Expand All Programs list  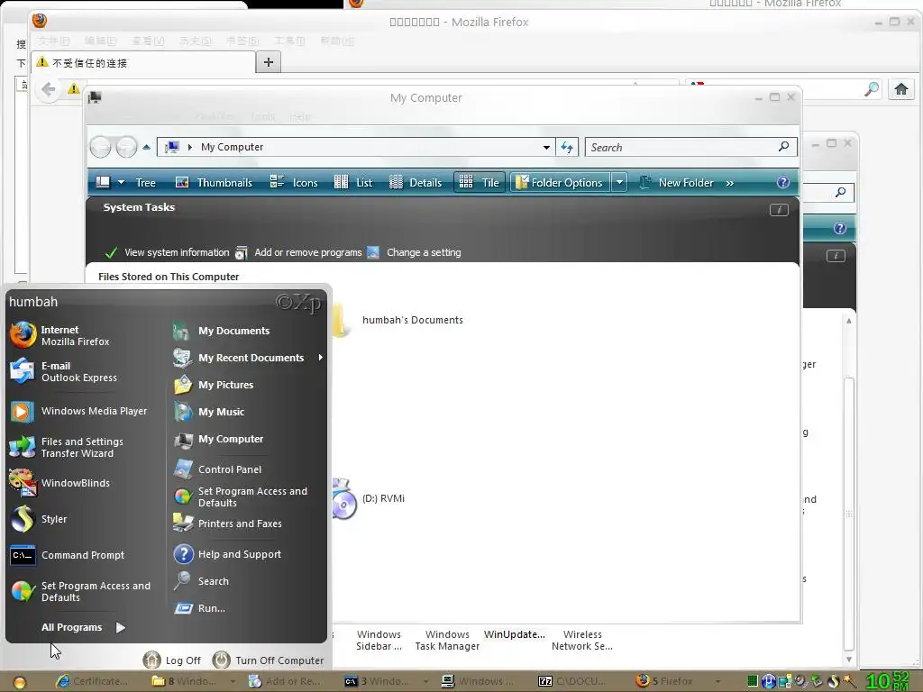(x=83, y=627)
